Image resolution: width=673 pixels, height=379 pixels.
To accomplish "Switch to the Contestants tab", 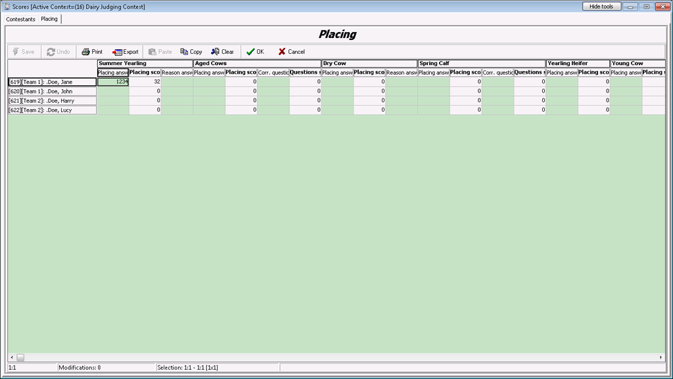I will 20,19.
